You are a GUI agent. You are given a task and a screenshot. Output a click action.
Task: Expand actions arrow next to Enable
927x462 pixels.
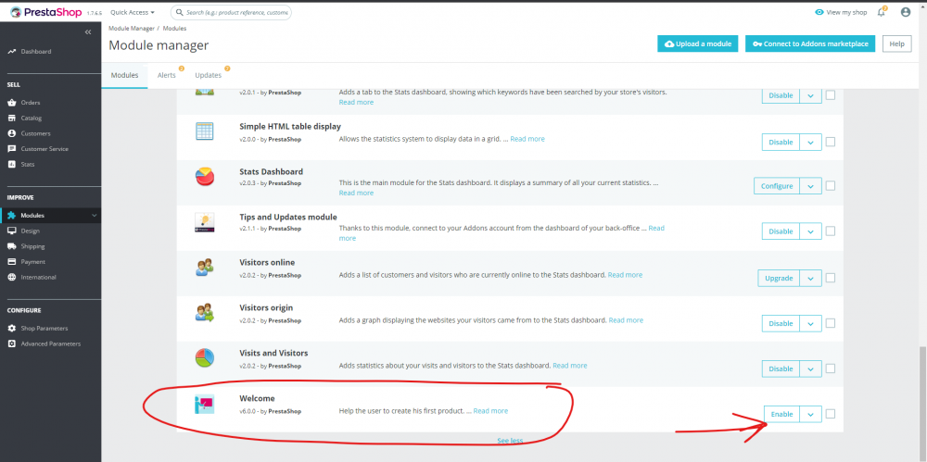(810, 414)
